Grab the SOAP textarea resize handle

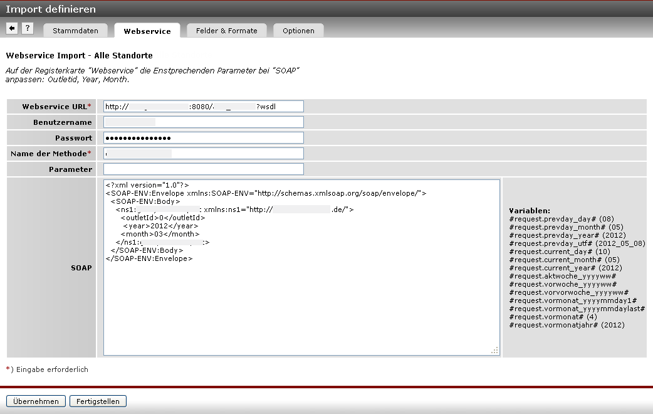495,351
